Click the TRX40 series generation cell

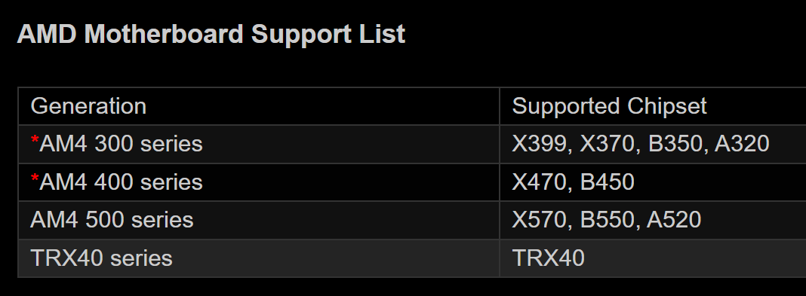(259, 258)
